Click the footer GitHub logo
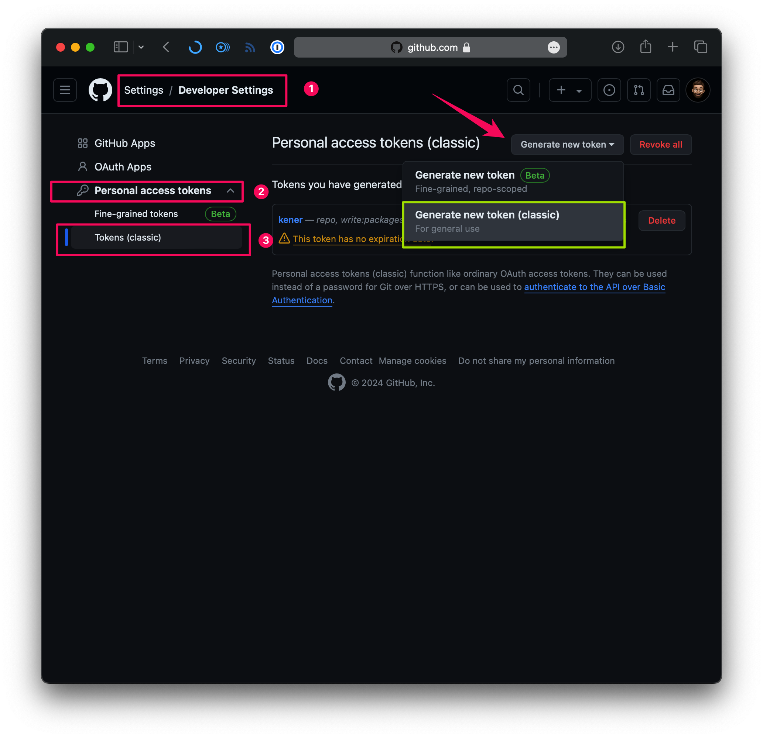Image resolution: width=763 pixels, height=738 pixels. [336, 382]
